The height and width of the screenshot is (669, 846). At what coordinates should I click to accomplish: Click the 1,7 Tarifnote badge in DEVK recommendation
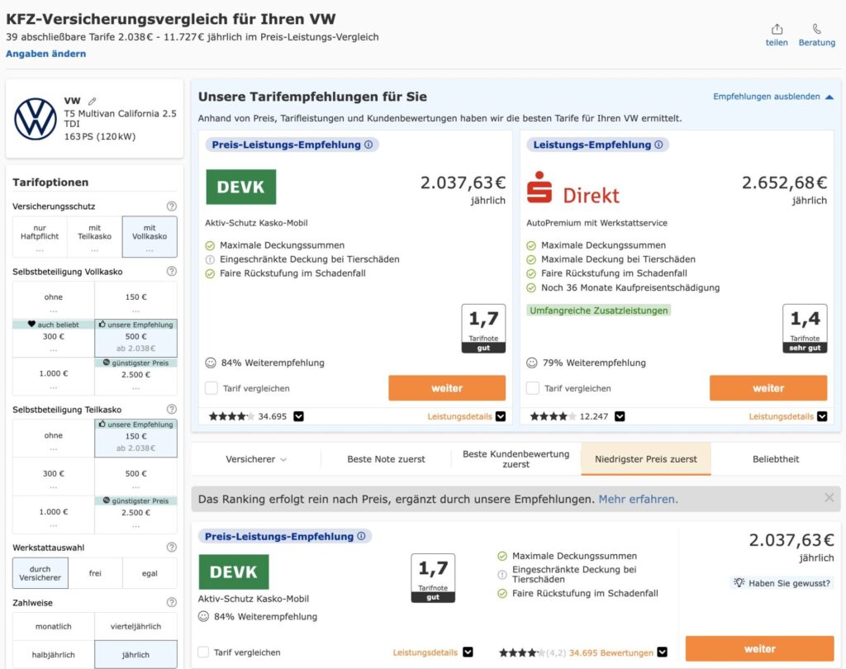(x=483, y=329)
